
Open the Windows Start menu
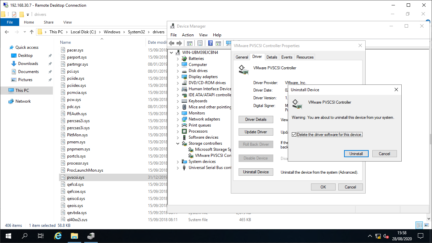tap(8, 236)
